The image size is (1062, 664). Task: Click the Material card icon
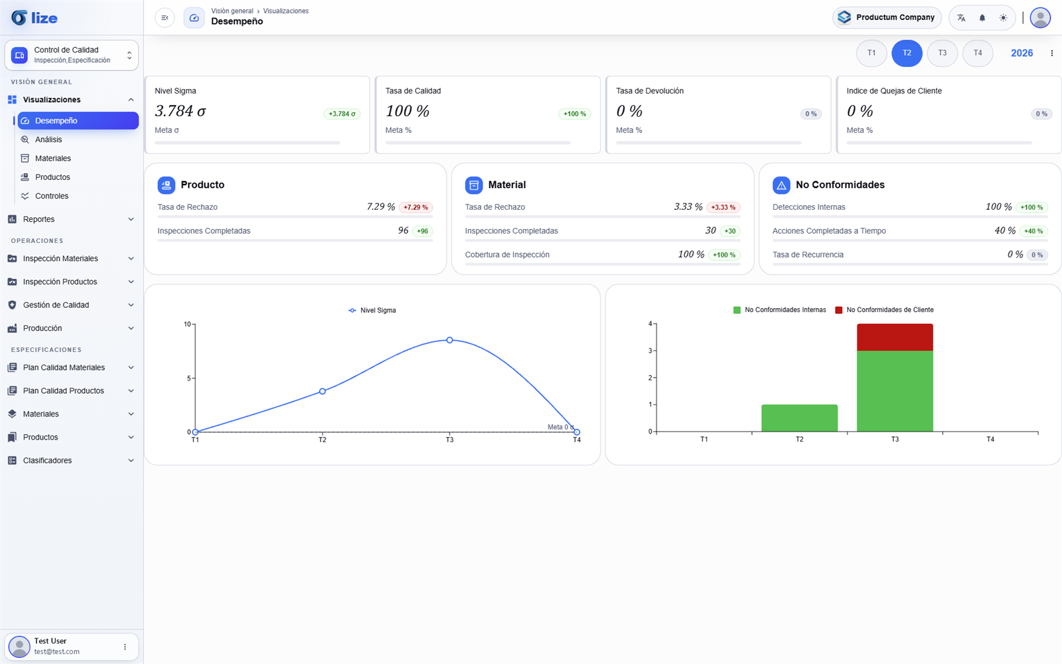point(474,185)
